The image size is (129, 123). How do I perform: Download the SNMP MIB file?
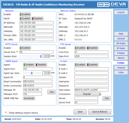click(x=29, y=98)
